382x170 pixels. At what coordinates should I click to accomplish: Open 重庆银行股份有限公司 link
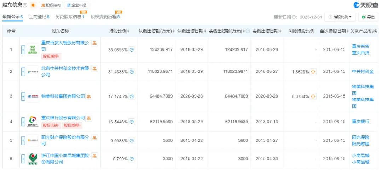coord(63,118)
